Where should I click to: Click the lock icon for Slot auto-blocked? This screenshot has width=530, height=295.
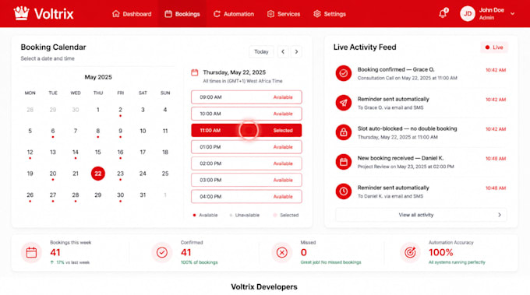tap(344, 132)
